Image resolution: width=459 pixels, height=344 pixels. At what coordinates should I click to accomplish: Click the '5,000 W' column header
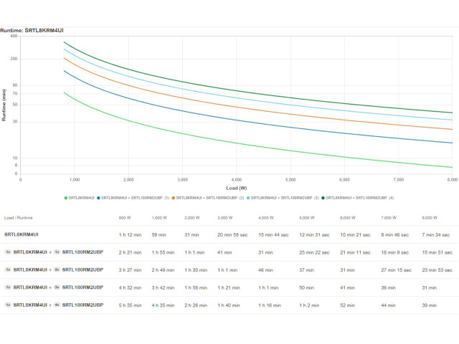click(307, 218)
